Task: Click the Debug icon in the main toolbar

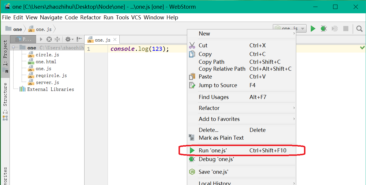Action: coord(324,29)
